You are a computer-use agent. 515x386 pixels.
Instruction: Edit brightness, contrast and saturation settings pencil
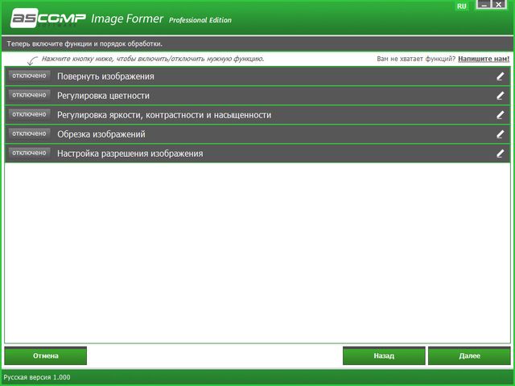click(500, 115)
